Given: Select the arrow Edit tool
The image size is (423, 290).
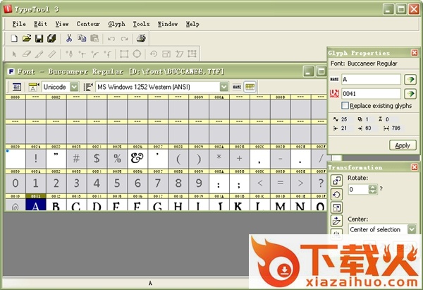Looking at the screenshot, I should click(x=14, y=54).
